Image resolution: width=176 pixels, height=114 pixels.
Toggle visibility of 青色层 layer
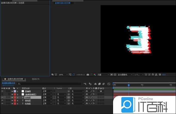[x=2, y=100]
